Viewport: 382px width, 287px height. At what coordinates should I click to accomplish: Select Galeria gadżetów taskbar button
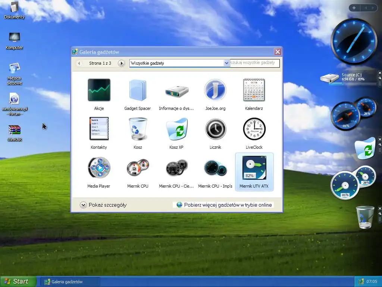70,282
